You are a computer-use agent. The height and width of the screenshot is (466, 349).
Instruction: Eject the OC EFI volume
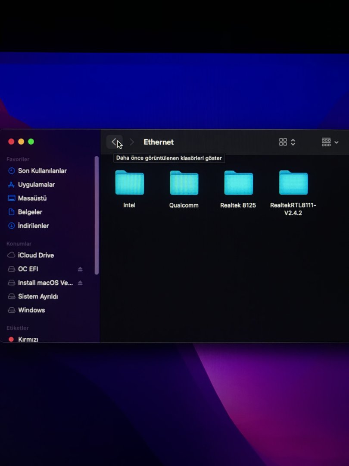[80, 269]
